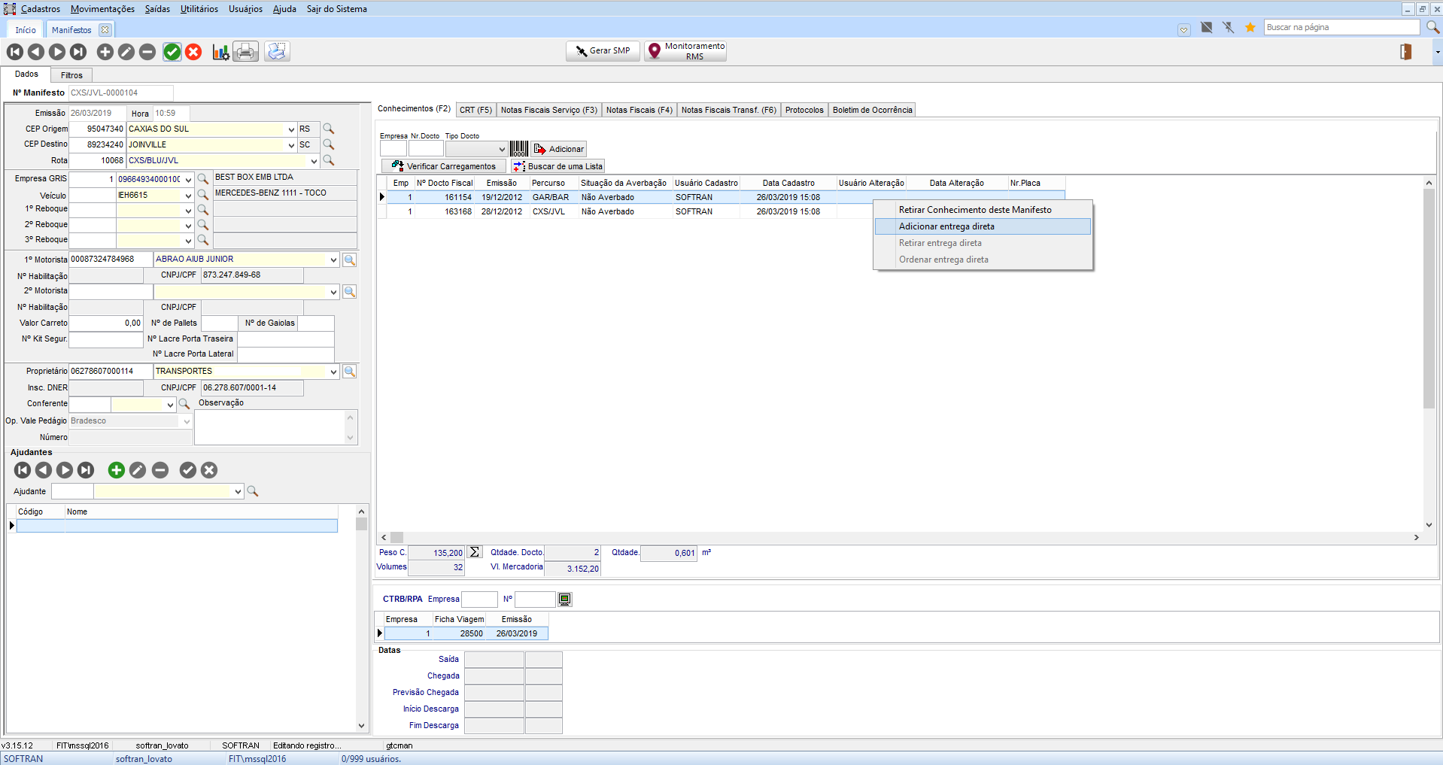
Task: Switch to Notas Fiscais (F4) tab
Action: click(639, 110)
